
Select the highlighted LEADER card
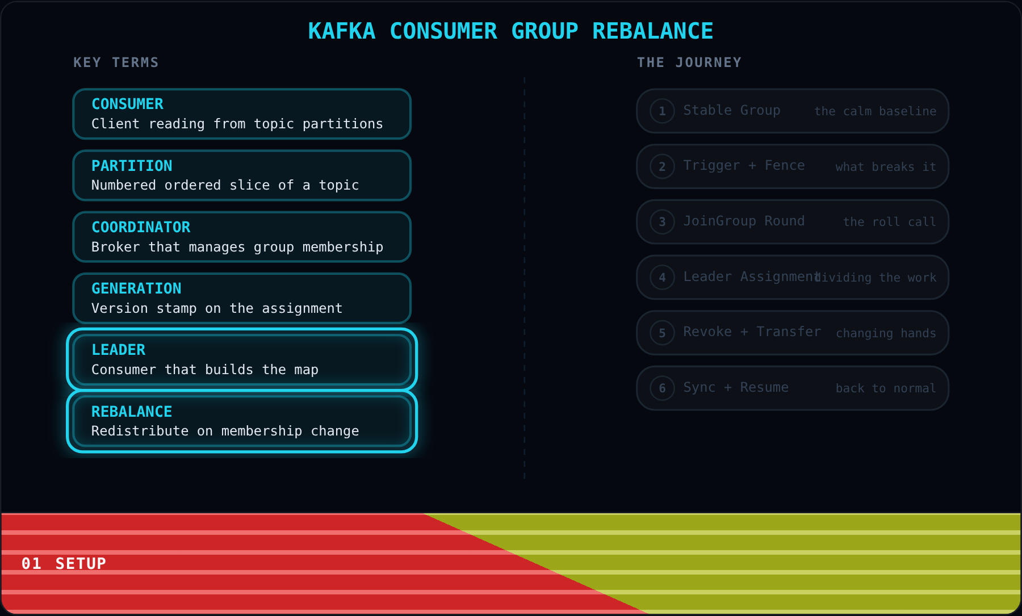click(242, 359)
